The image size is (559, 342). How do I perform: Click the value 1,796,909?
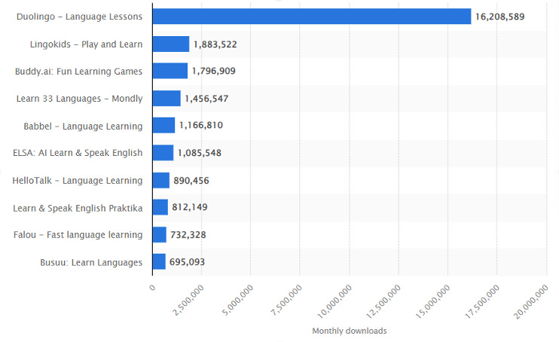(213, 71)
